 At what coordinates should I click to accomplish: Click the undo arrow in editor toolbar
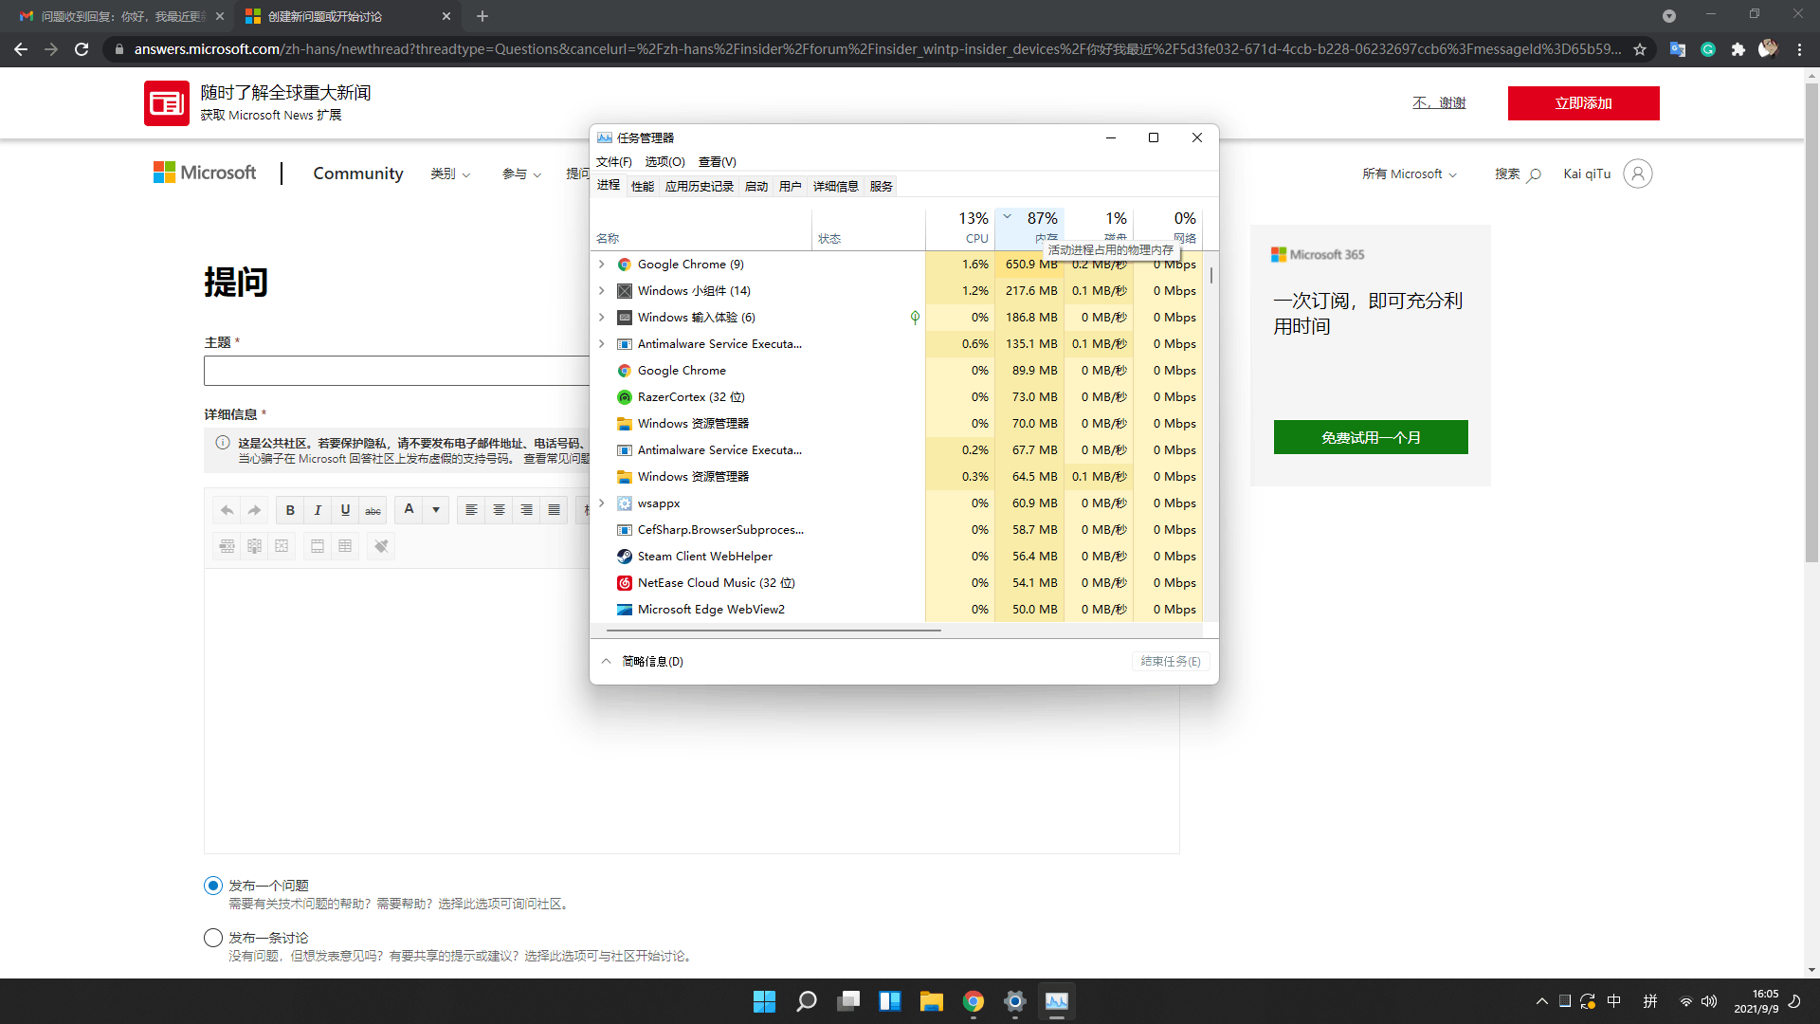point(227,510)
